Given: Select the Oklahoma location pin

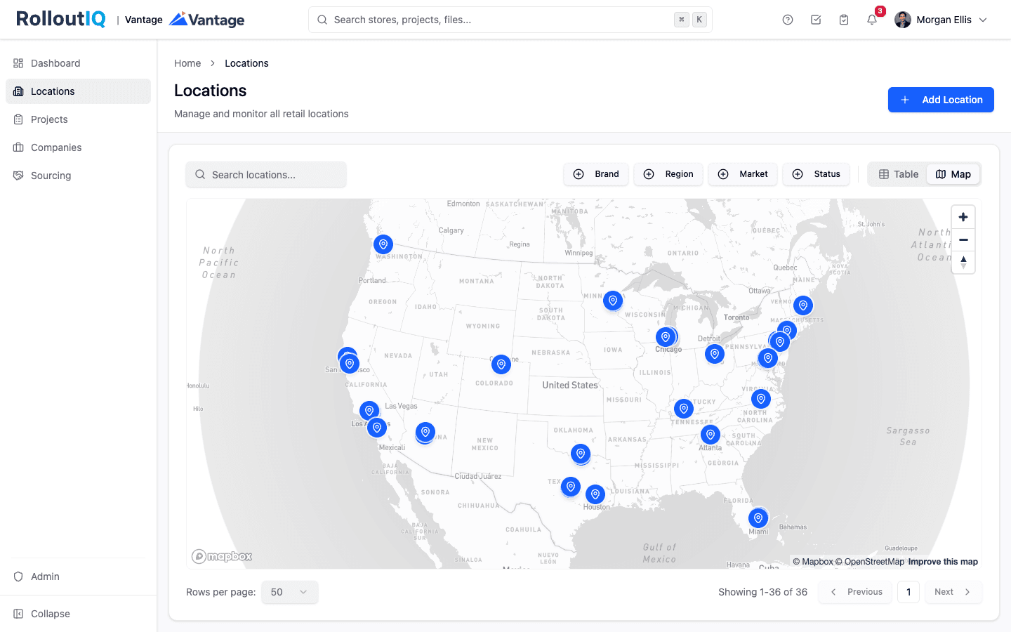Looking at the screenshot, I should pos(581,454).
